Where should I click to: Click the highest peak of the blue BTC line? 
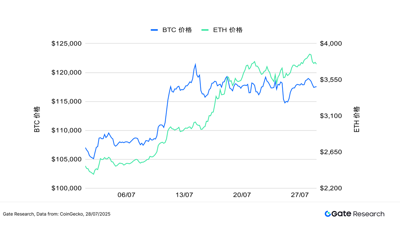(195, 64)
